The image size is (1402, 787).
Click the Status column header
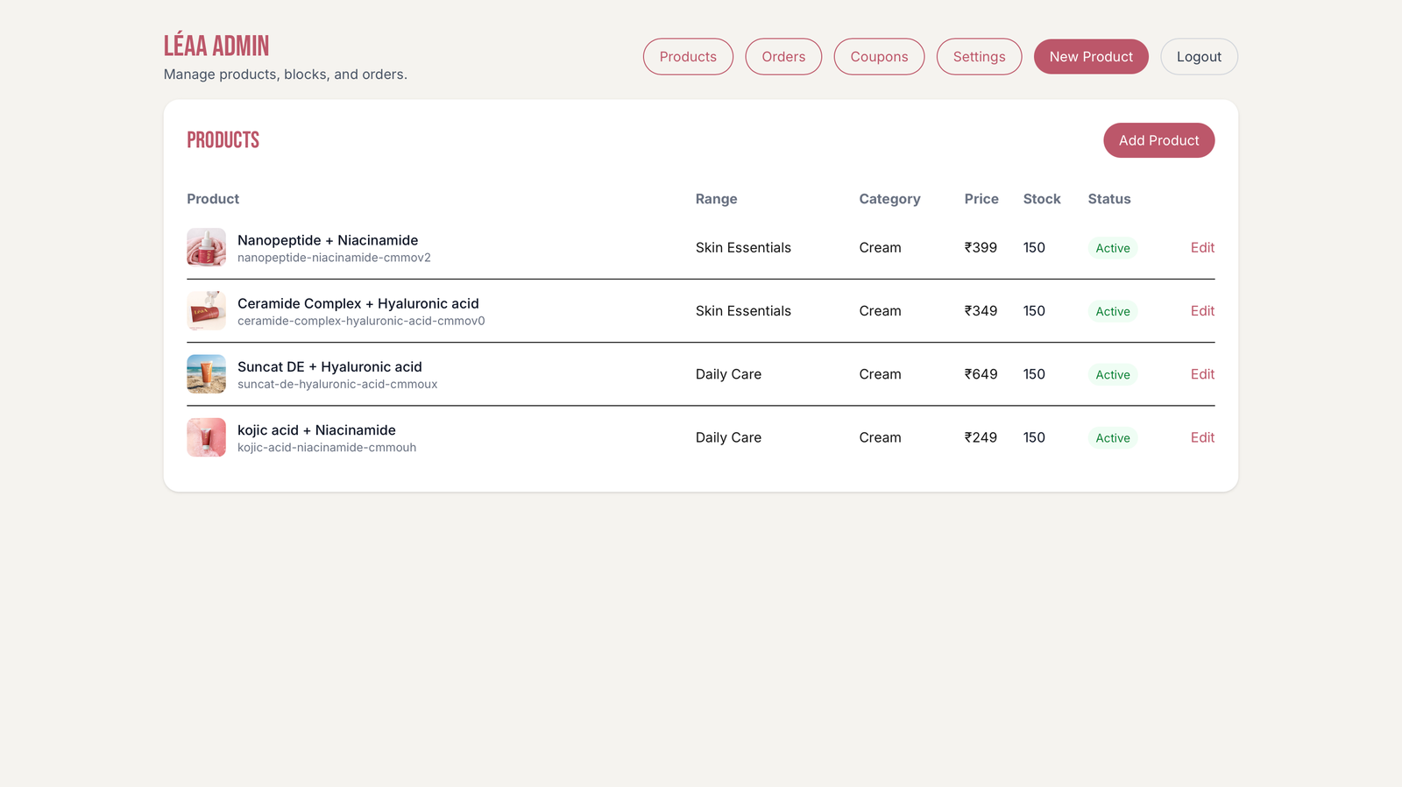(x=1109, y=199)
